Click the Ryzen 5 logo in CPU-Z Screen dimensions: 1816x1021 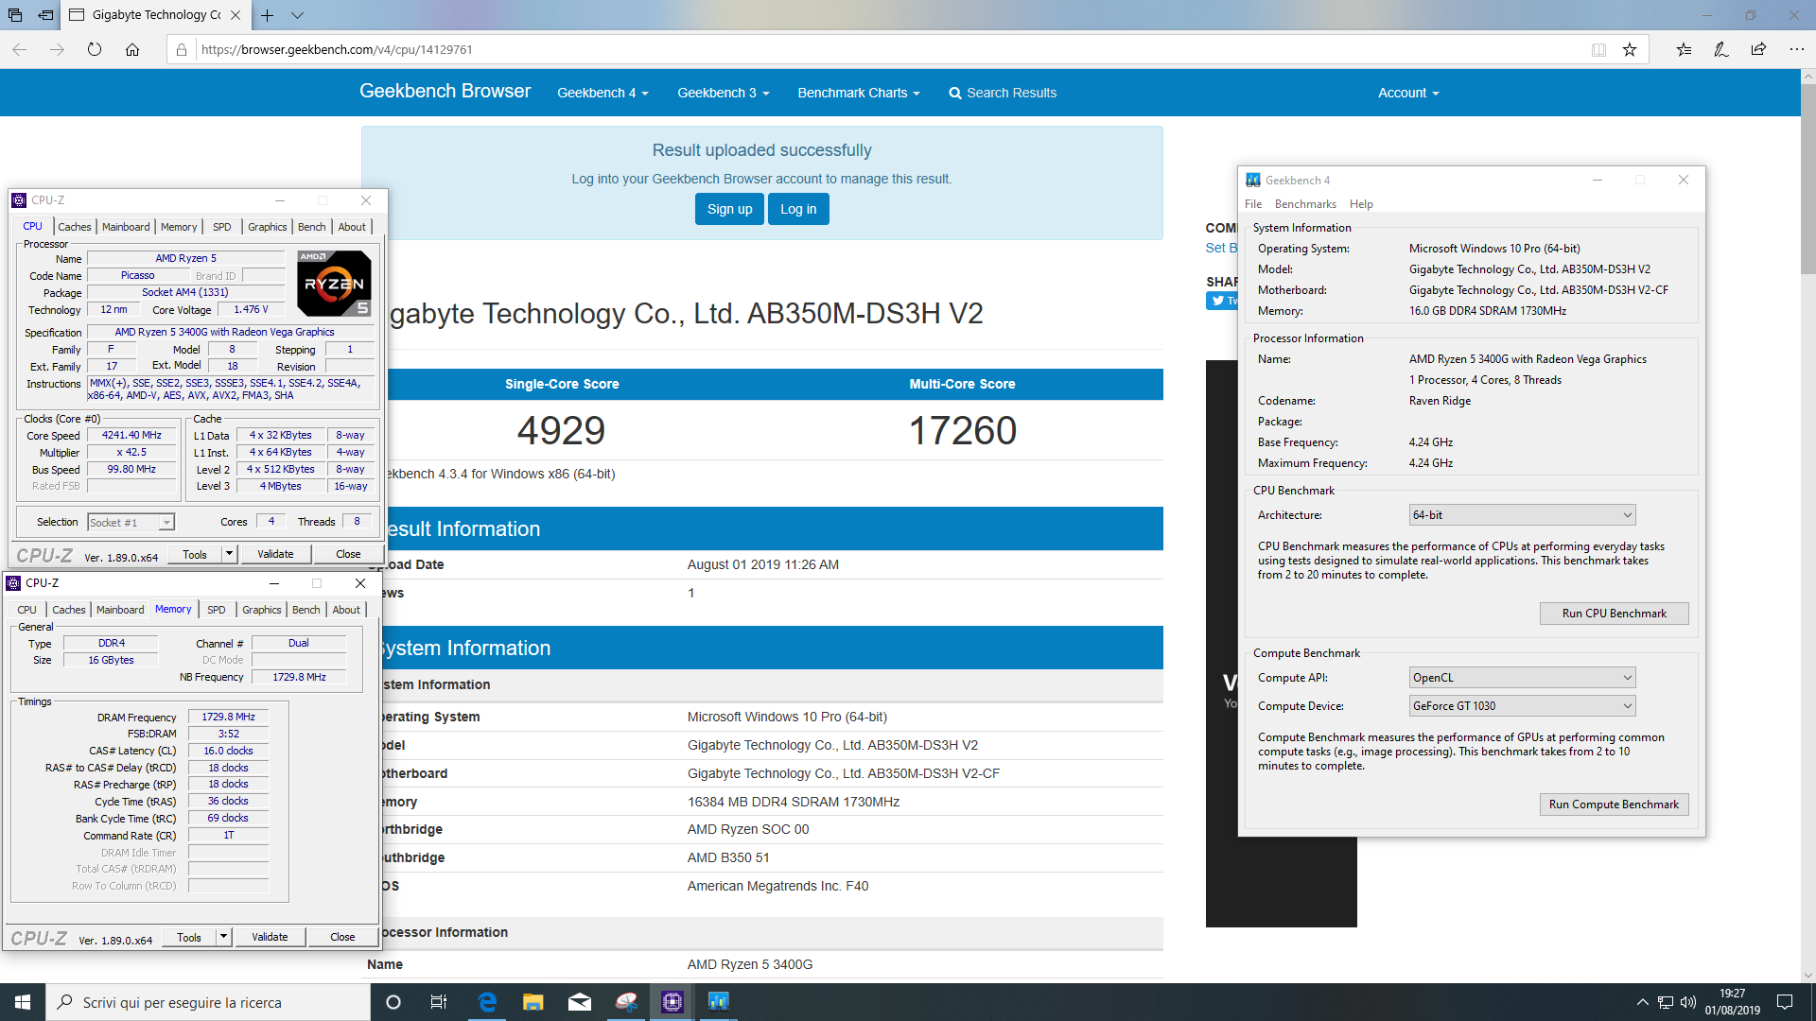click(x=334, y=284)
